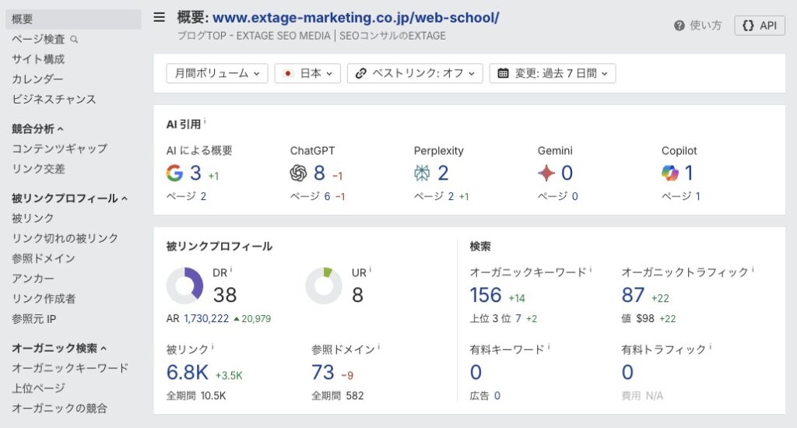Open the www.extage-marketing.co.jp/web-school/ URL link
Image resolution: width=797 pixels, height=428 pixels.
coord(356,18)
